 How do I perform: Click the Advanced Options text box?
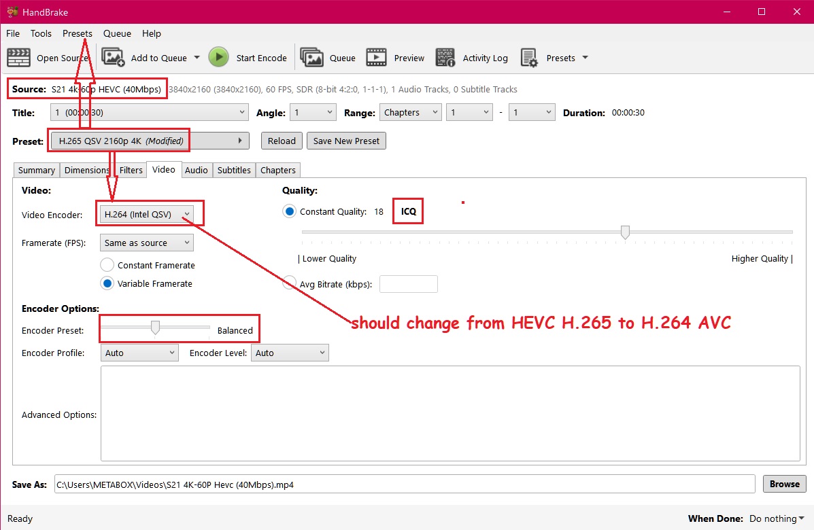click(450, 413)
